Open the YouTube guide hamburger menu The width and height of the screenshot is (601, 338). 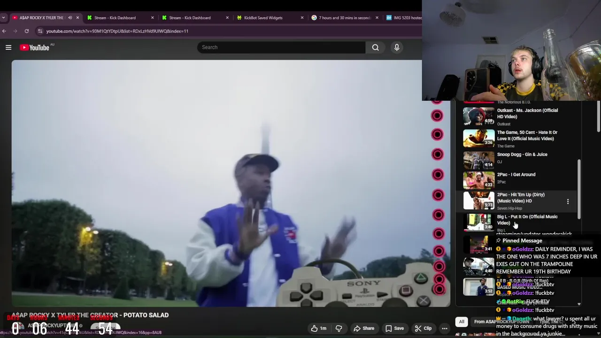tap(8, 47)
